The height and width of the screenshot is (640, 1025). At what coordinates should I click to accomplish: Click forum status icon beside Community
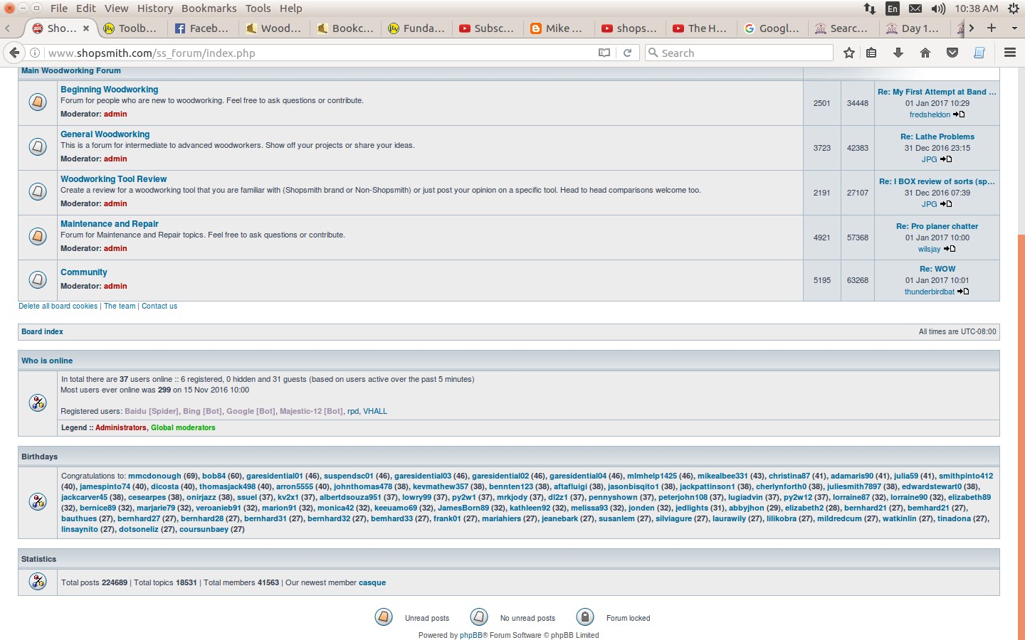coord(38,279)
